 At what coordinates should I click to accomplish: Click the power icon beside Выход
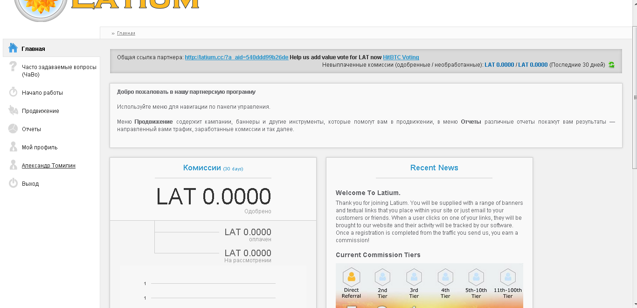13,183
